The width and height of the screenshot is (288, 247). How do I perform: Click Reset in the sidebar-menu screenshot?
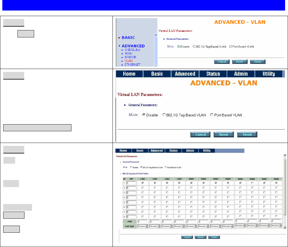[x=240, y=62]
